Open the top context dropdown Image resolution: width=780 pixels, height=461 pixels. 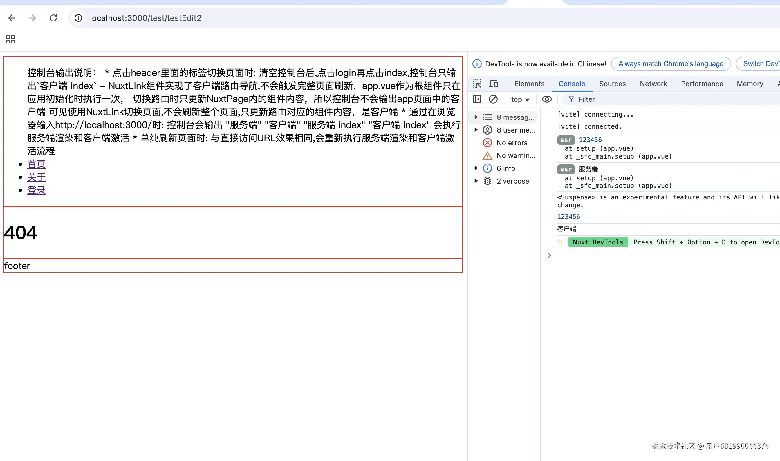pos(520,99)
